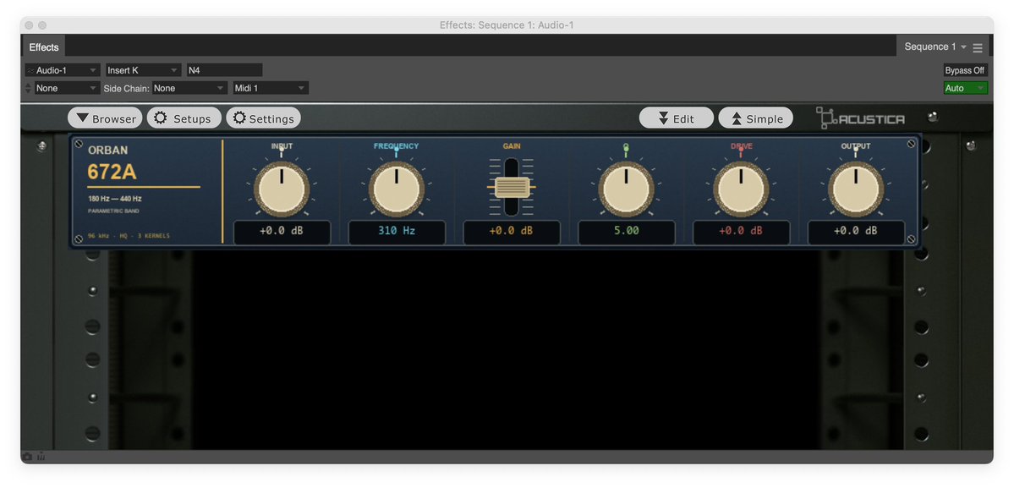
Task: Select the gain +0.0 dB value field
Action: (512, 232)
